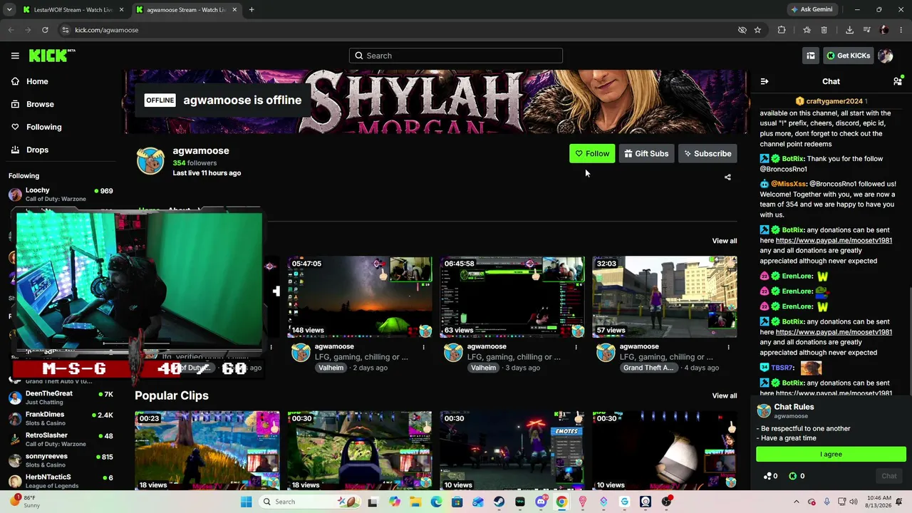Open the HerbNTactics channel in sidebar
912x513 pixels.
61,481
